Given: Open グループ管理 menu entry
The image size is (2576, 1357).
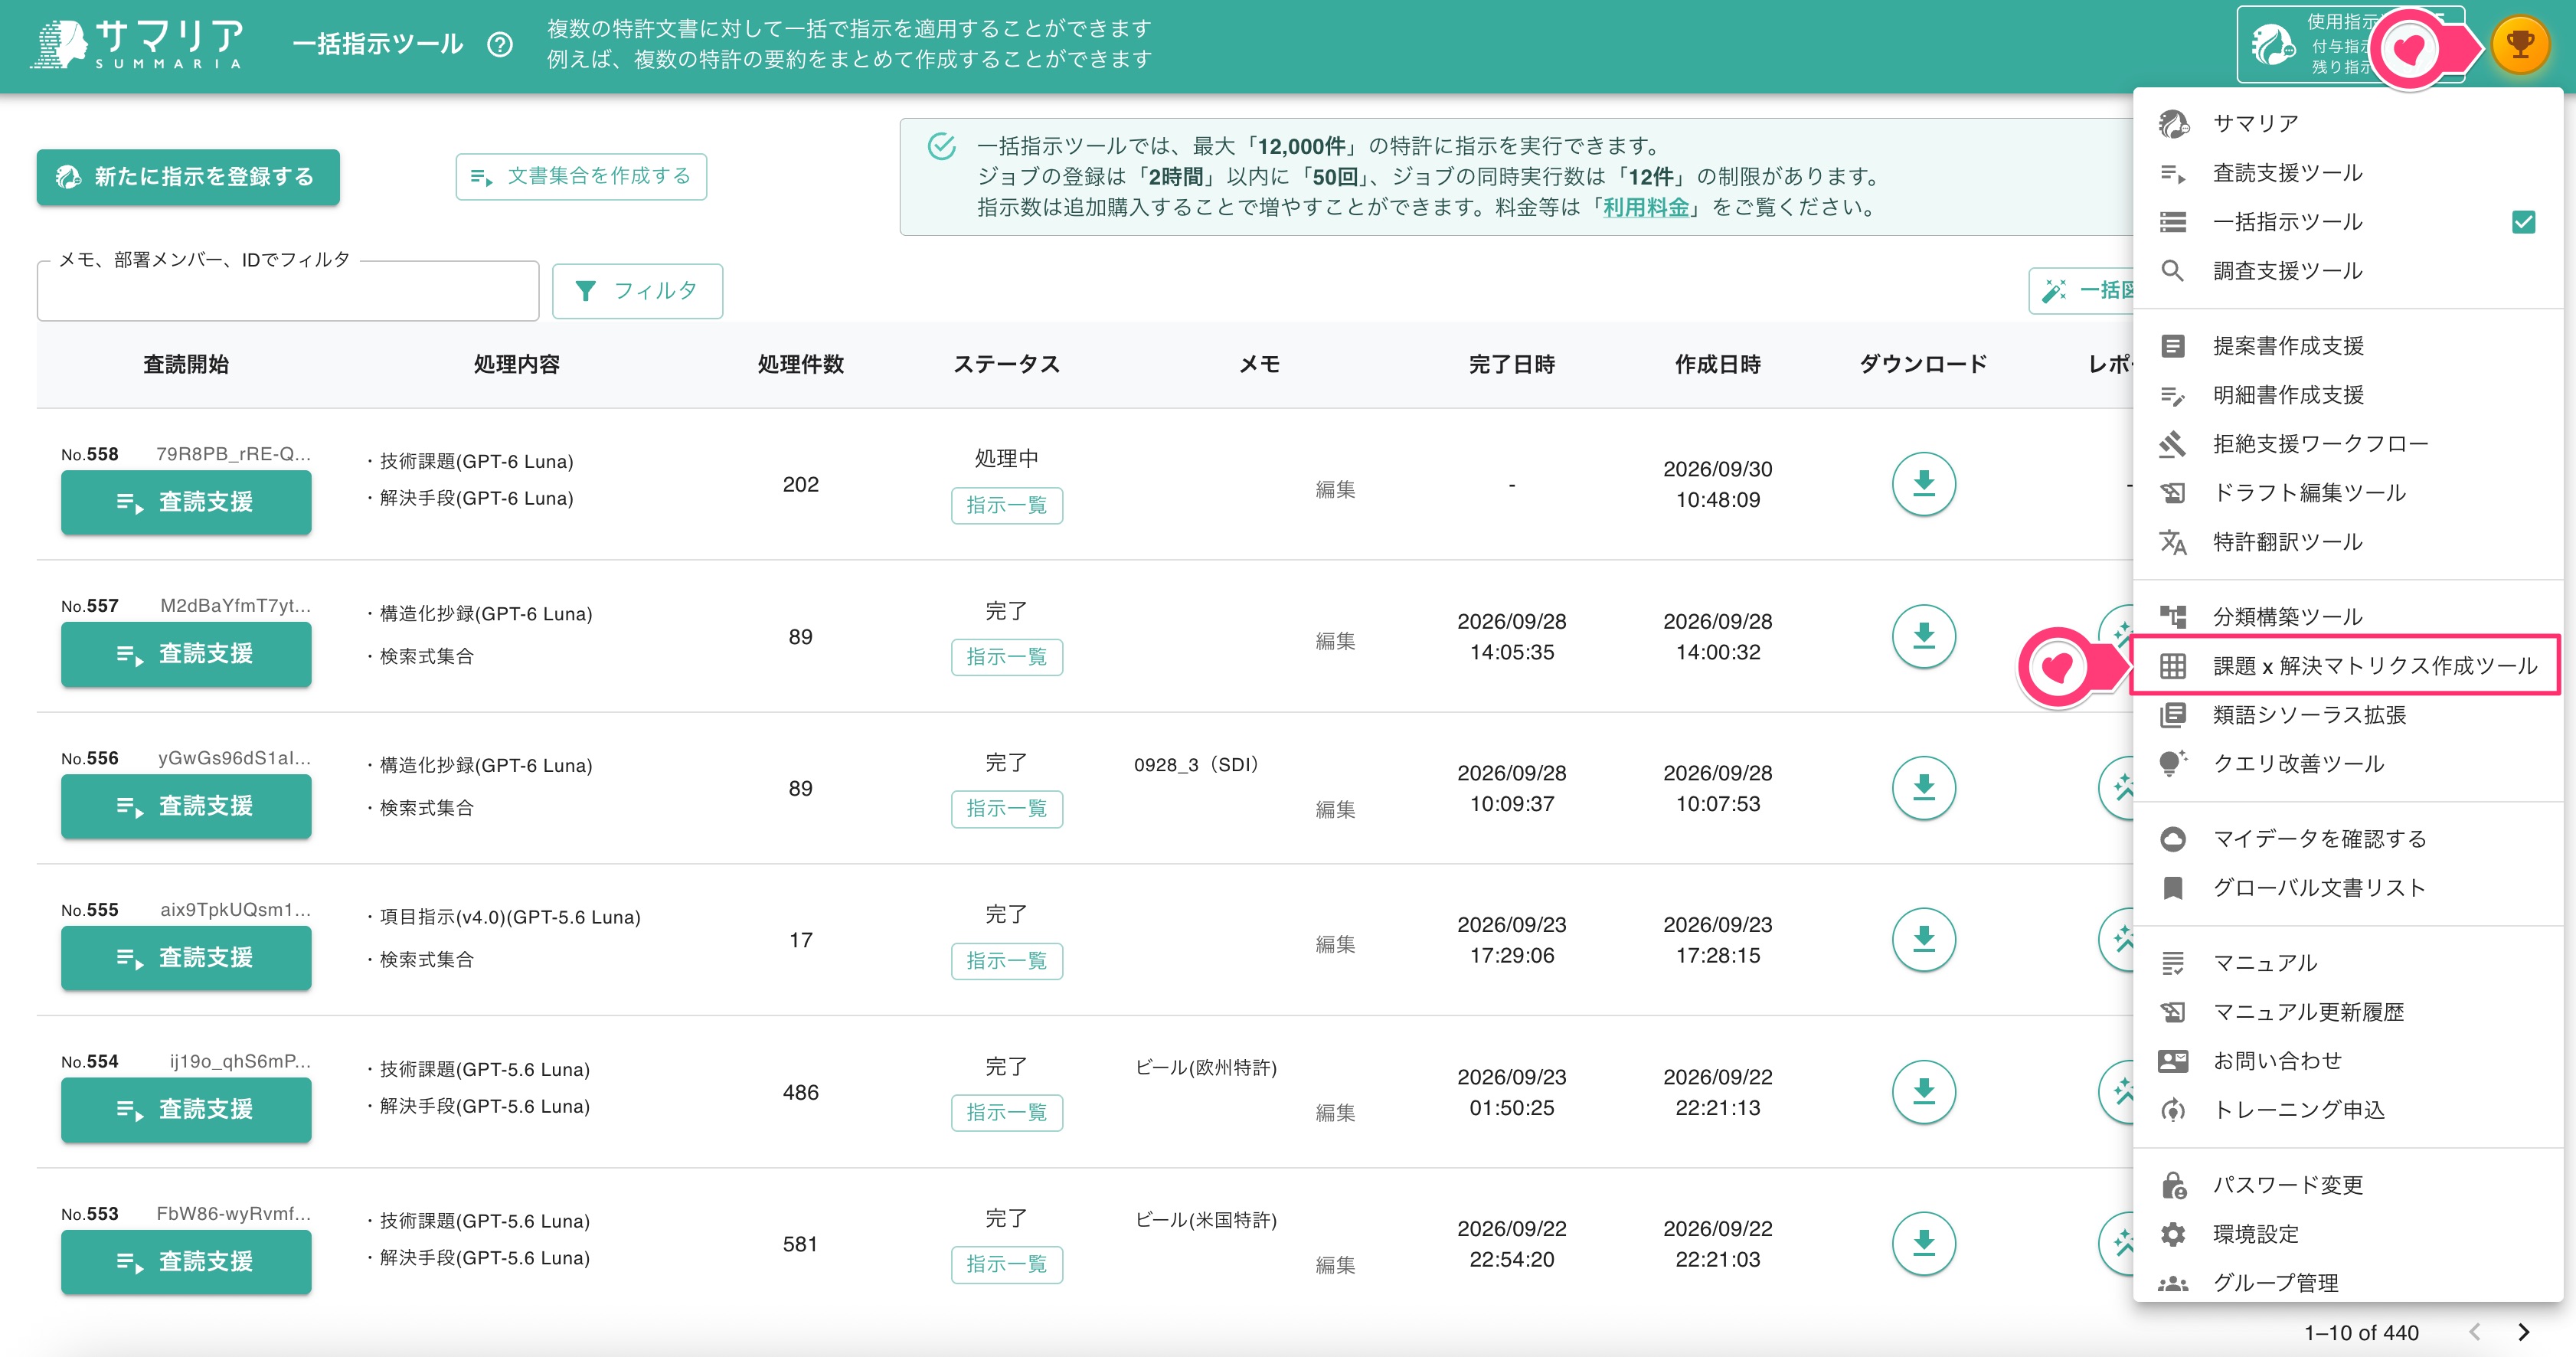Looking at the screenshot, I should [x=2348, y=1282].
